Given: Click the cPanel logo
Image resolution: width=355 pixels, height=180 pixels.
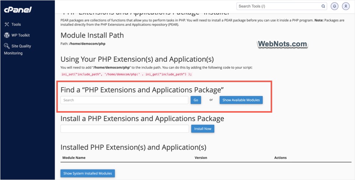Looking at the screenshot, I should pos(18,10).
